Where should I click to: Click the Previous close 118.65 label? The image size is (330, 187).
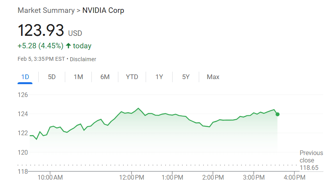pyautogui.click(x=311, y=160)
